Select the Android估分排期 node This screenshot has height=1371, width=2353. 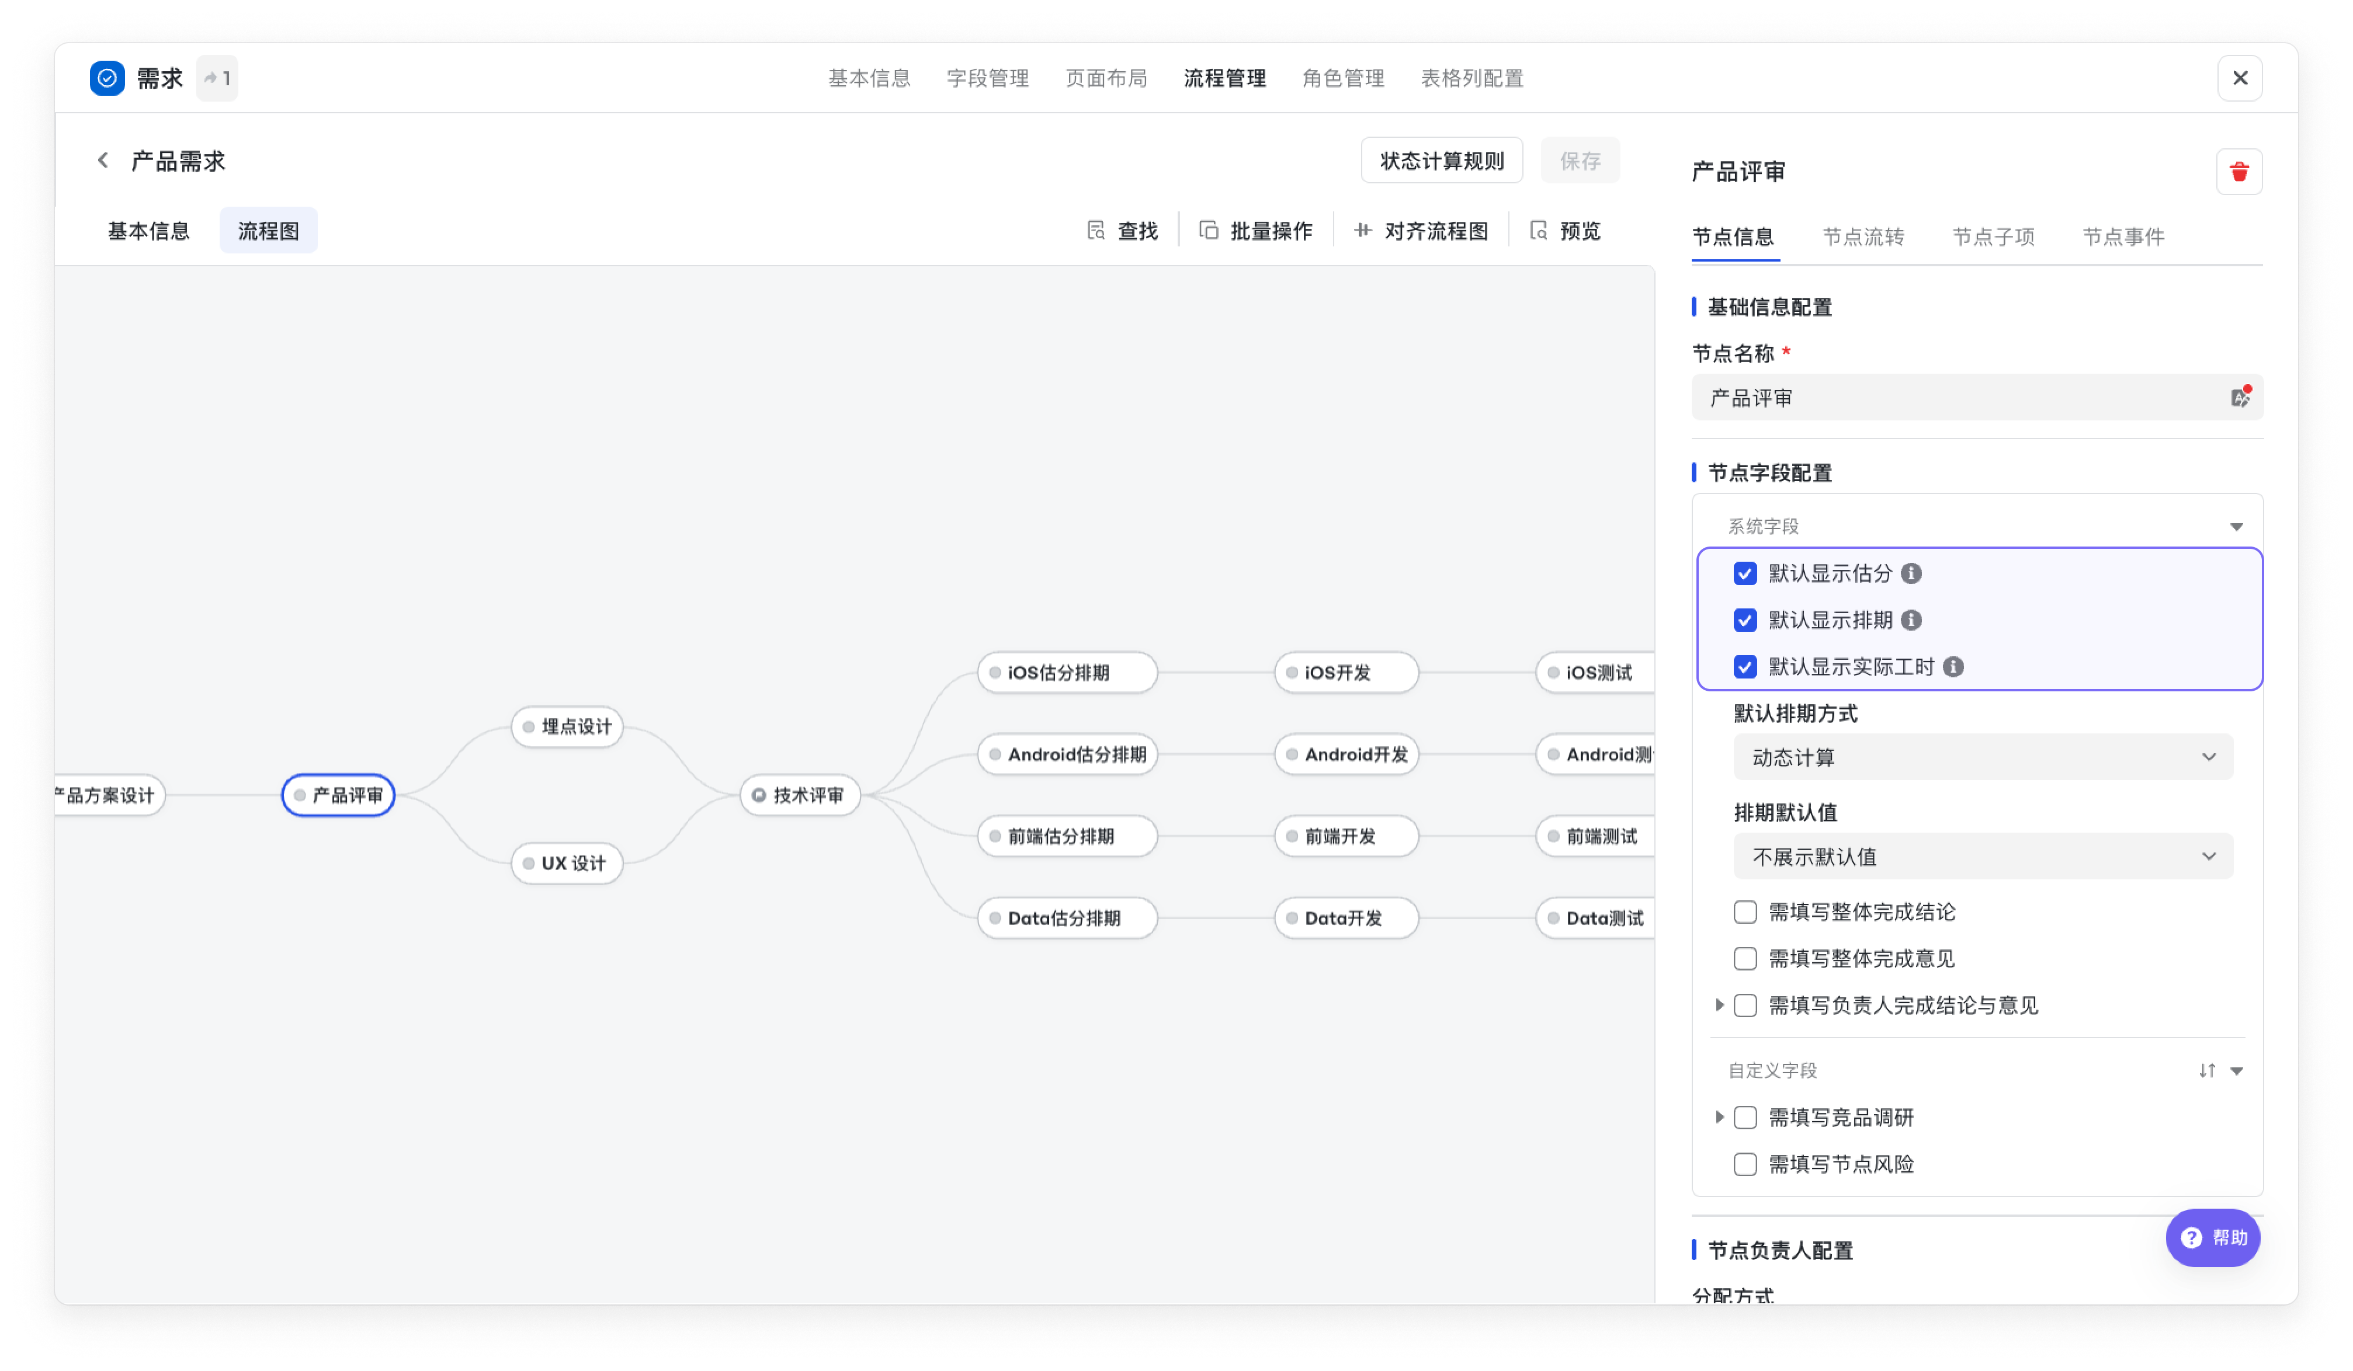tap(1066, 755)
